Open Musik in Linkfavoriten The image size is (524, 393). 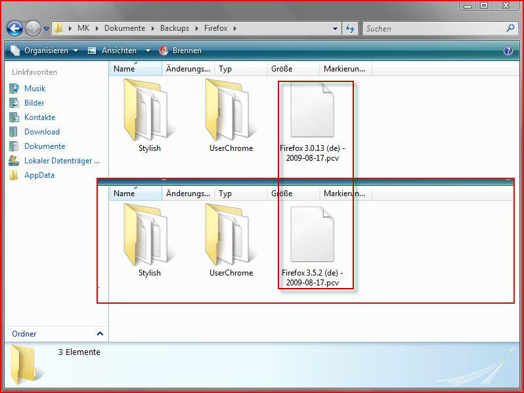pyautogui.click(x=35, y=89)
